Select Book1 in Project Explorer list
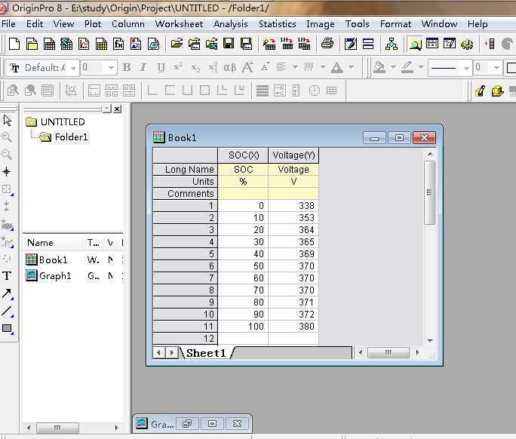Image resolution: width=516 pixels, height=439 pixels. click(53, 260)
